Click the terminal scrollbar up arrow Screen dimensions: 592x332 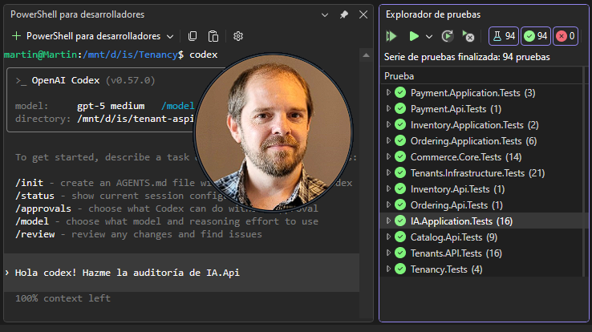366,55
